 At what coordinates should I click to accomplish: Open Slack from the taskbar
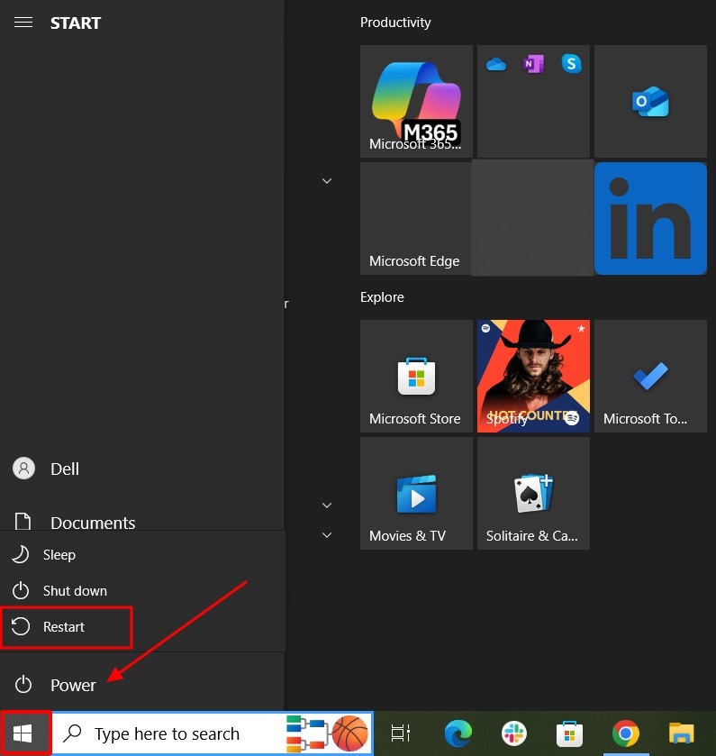(x=514, y=733)
